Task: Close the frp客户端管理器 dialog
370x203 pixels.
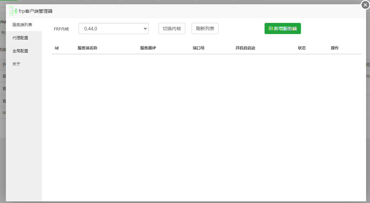Action: tap(365, 5)
